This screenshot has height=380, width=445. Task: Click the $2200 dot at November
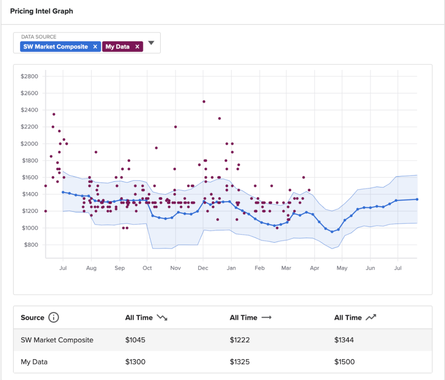click(176, 127)
